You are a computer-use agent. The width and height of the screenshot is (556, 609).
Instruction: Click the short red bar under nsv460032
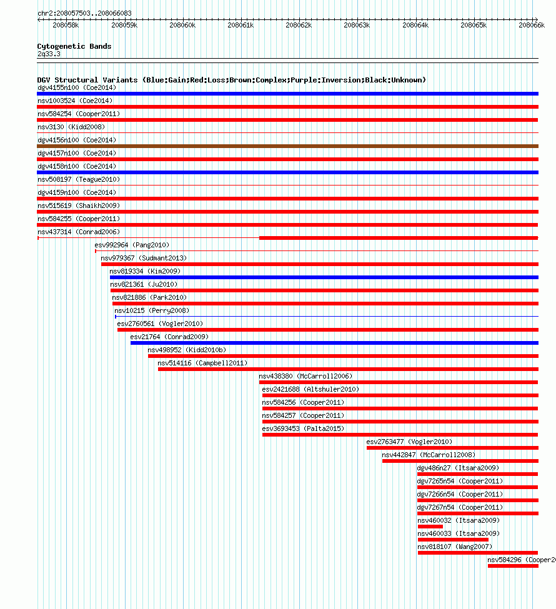point(430,527)
